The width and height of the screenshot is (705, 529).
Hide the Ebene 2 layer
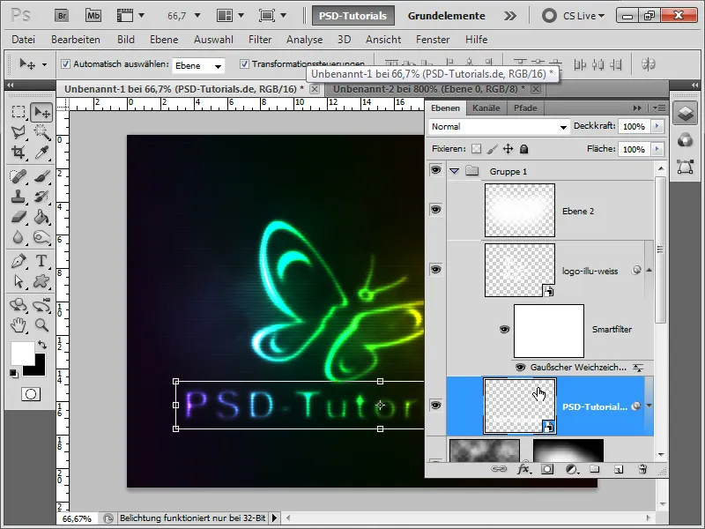point(435,210)
